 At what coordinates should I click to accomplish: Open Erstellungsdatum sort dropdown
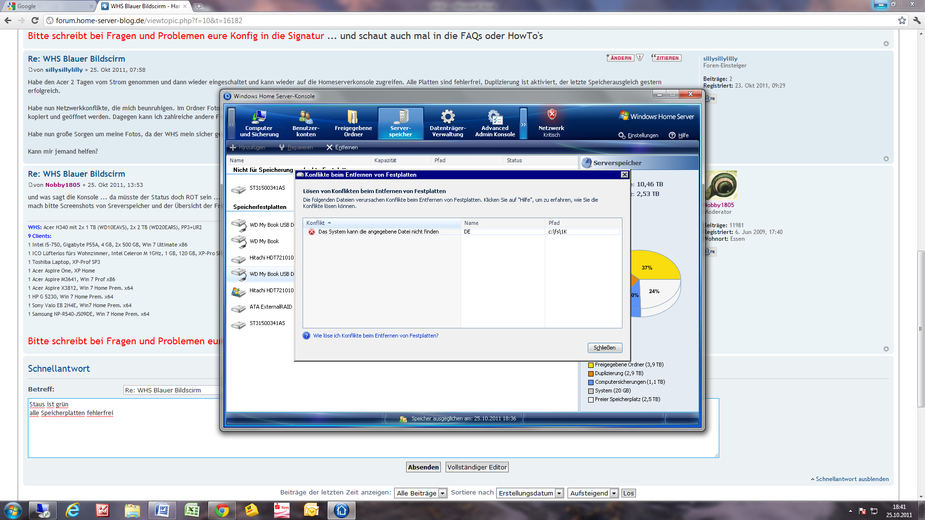point(530,493)
